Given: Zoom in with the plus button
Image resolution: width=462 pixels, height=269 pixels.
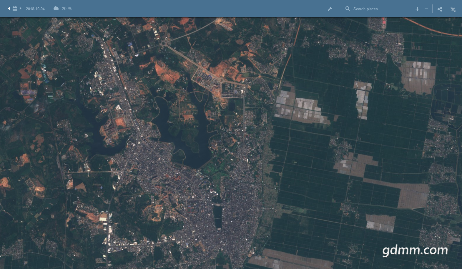Looking at the screenshot, I should pyautogui.click(x=417, y=9).
